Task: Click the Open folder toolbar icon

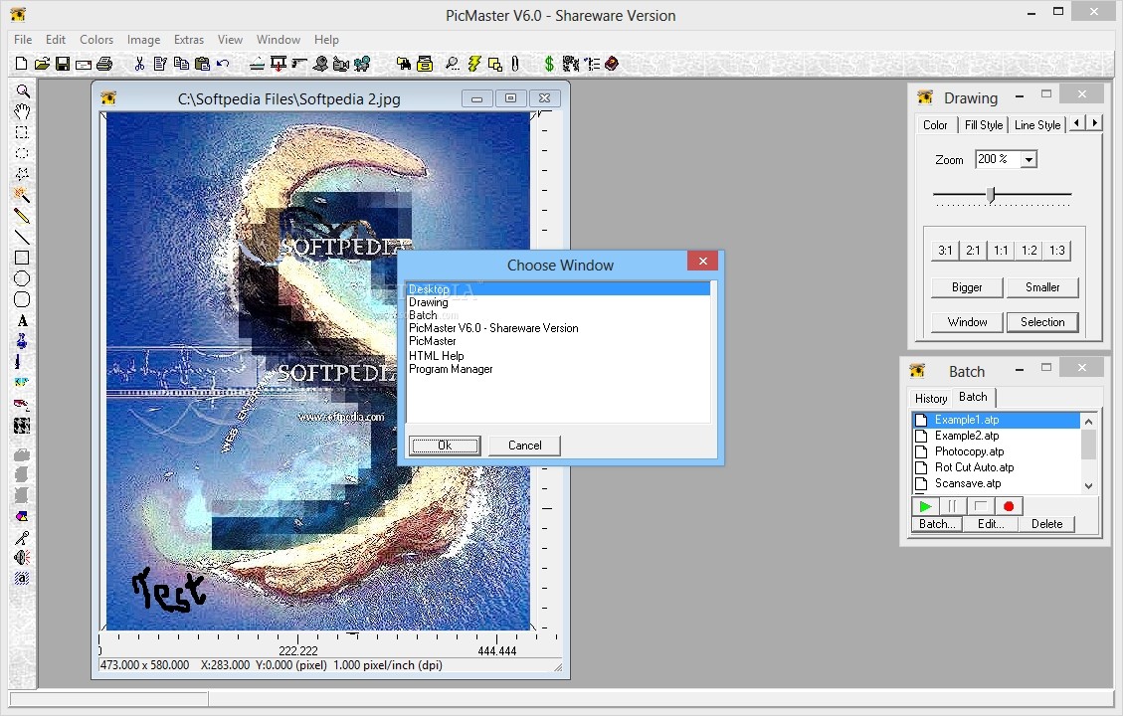Action: point(42,64)
